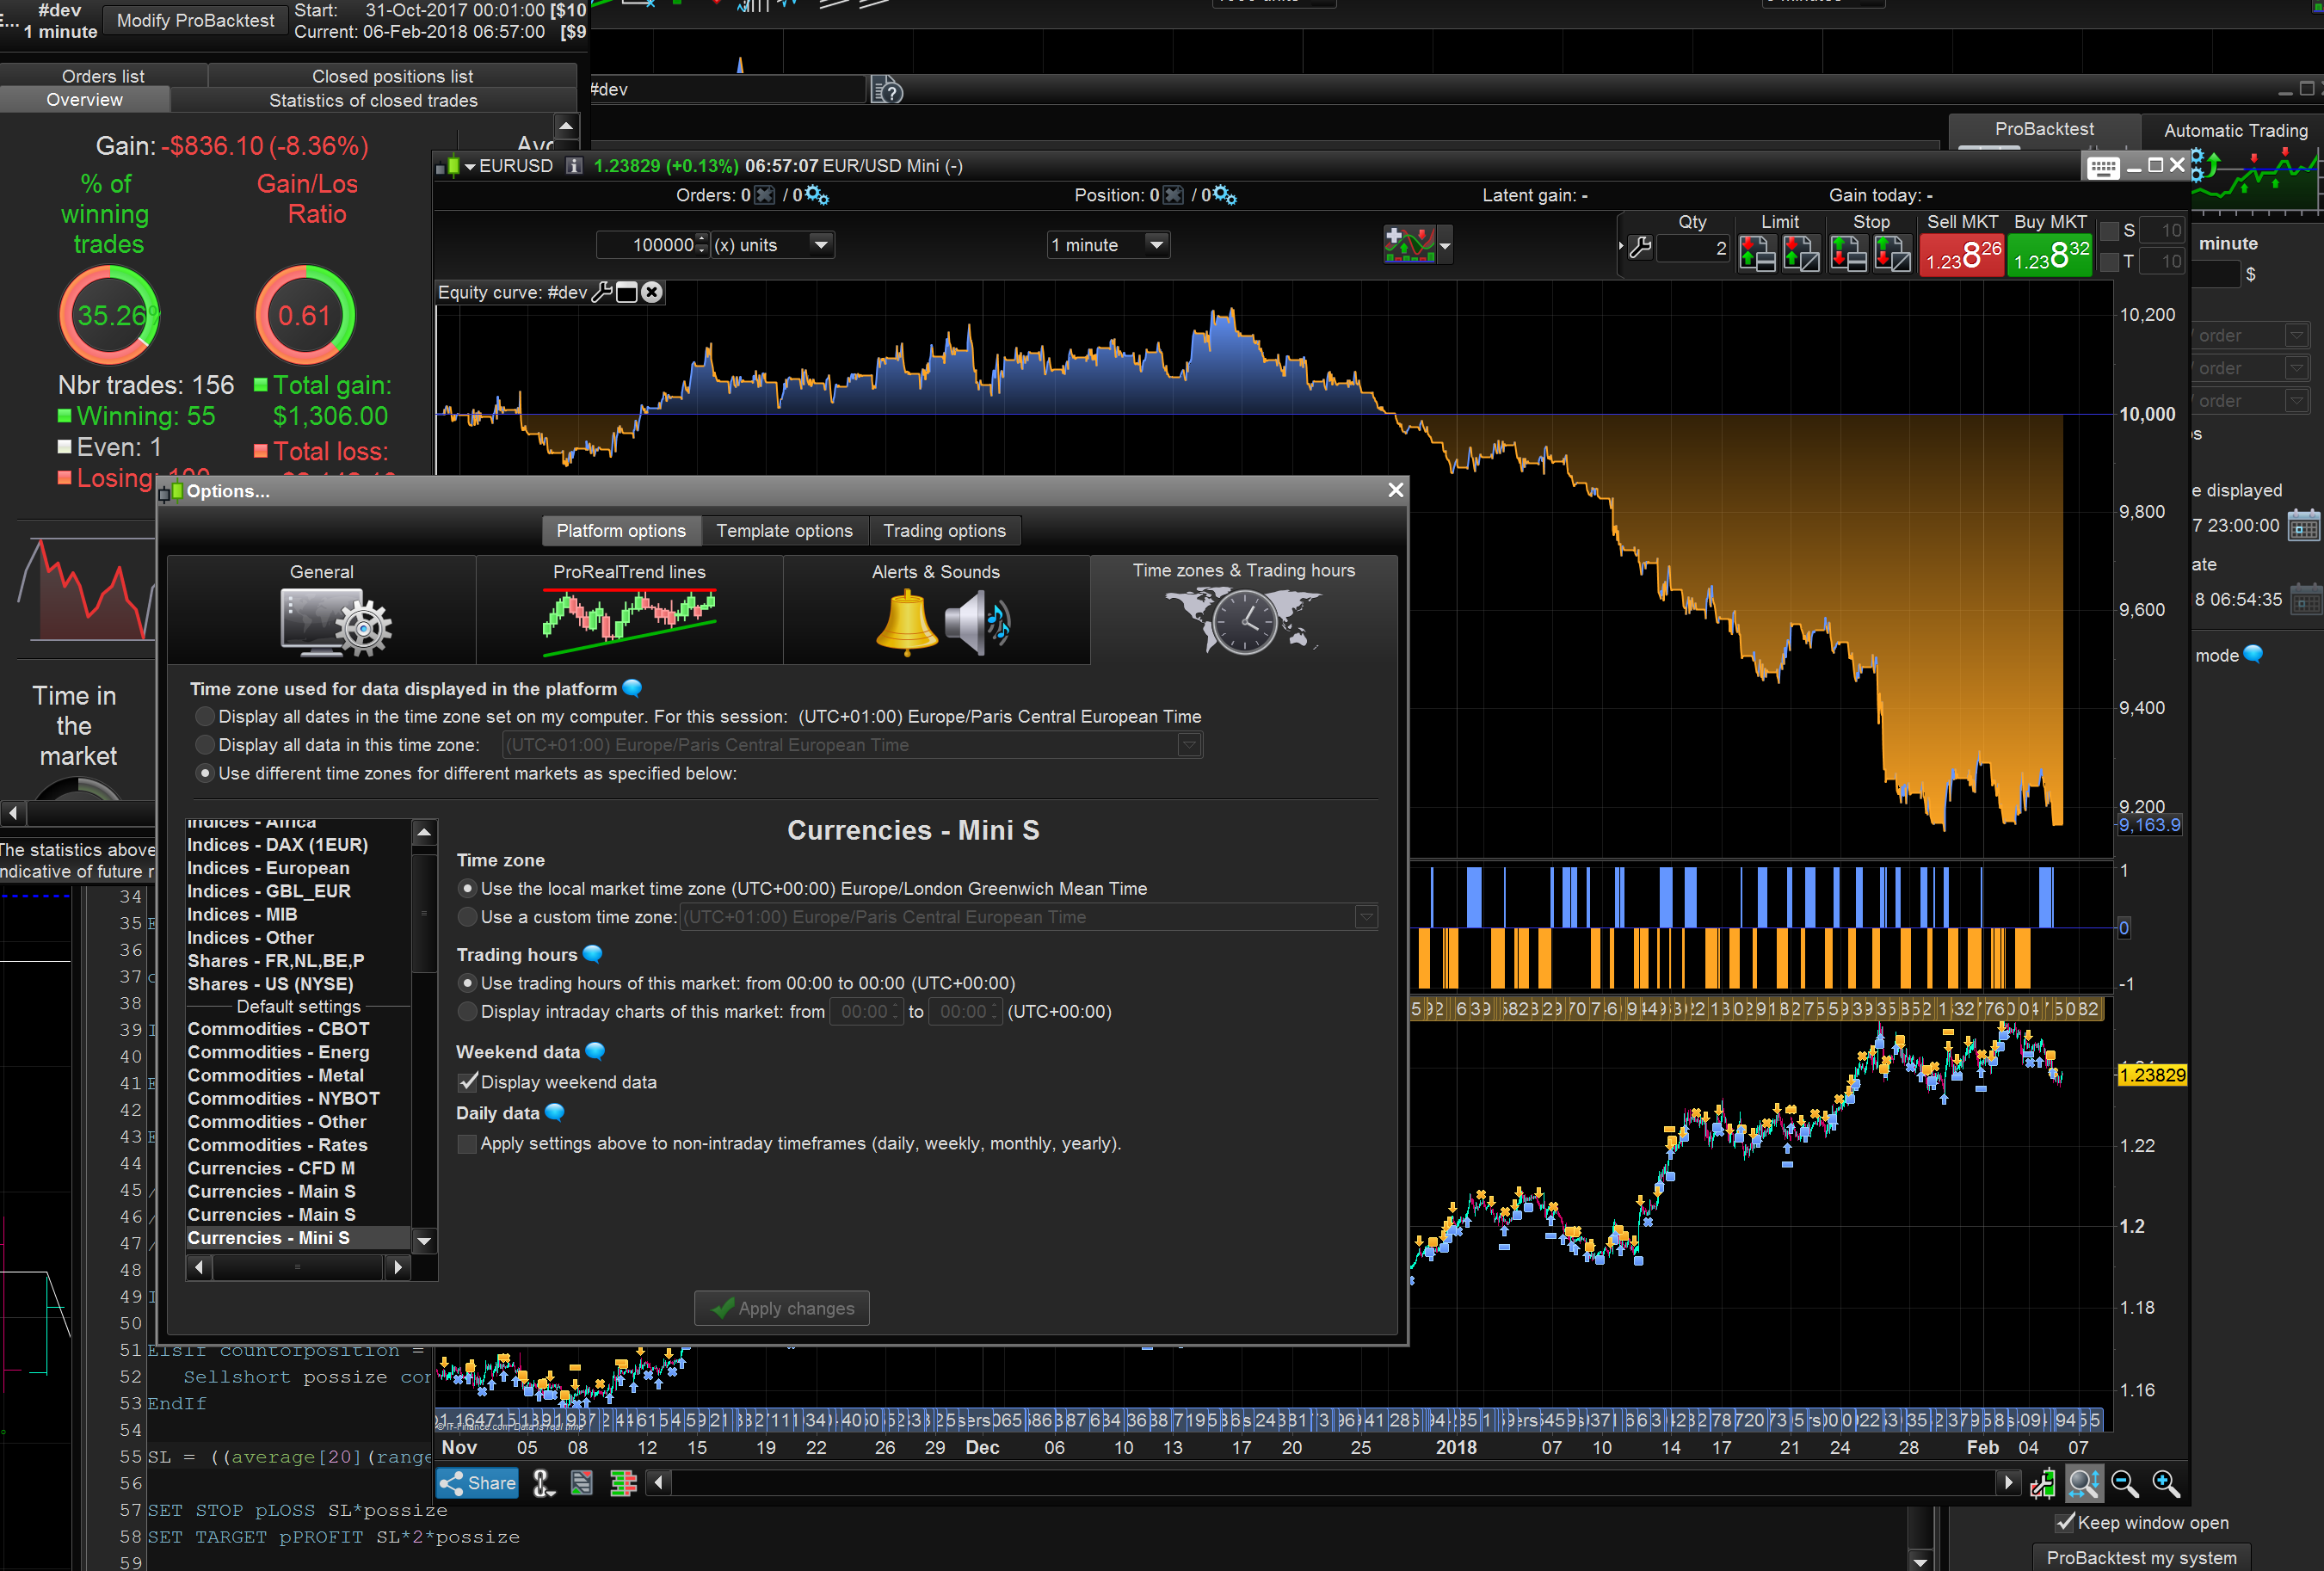Open EURUSD instrument dropdown arrow
Screen dimensions: 2324x1571
coord(470,166)
